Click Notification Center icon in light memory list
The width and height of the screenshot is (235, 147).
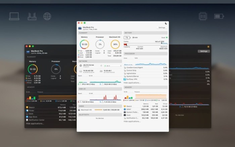click(x=125, y=118)
